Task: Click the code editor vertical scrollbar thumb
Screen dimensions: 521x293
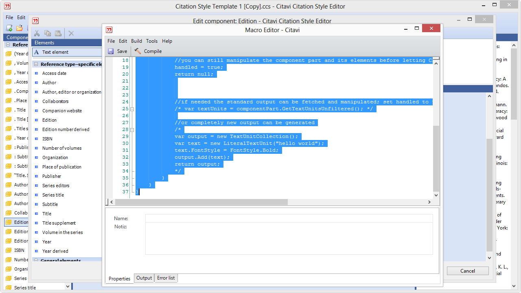Action: [x=436, y=158]
